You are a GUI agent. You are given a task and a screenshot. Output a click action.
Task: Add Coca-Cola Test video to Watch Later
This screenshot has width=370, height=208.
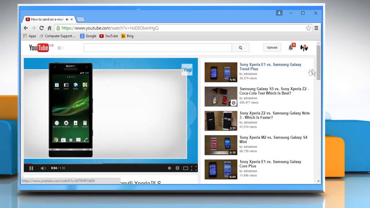(x=234, y=103)
